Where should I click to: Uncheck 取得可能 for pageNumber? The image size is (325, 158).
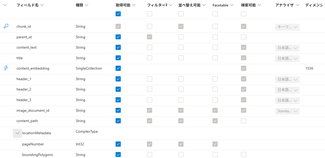(118, 144)
